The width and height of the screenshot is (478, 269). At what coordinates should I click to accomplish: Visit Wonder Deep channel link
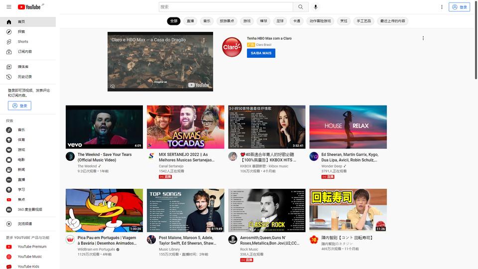pyautogui.click(x=332, y=166)
